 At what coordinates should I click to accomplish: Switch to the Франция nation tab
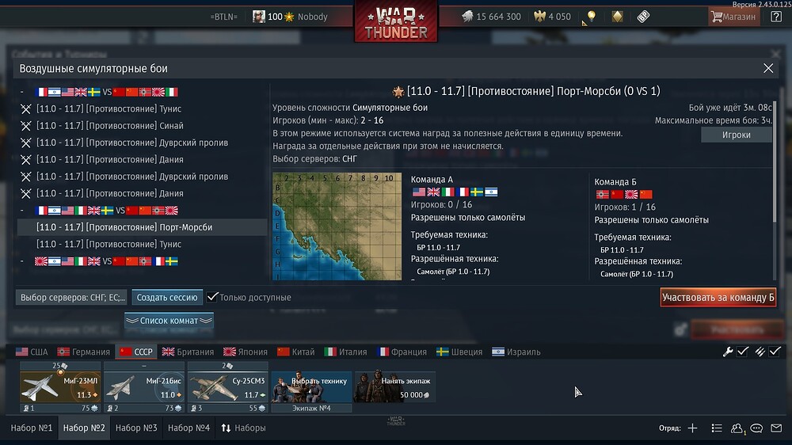pyautogui.click(x=402, y=352)
